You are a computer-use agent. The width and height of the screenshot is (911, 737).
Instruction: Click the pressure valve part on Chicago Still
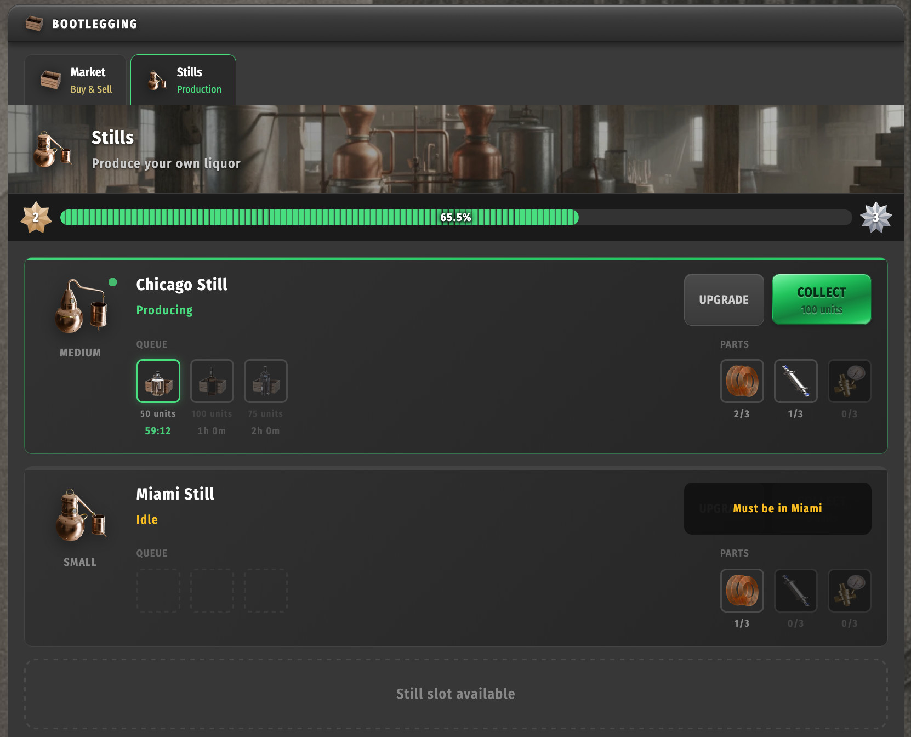[x=849, y=381]
